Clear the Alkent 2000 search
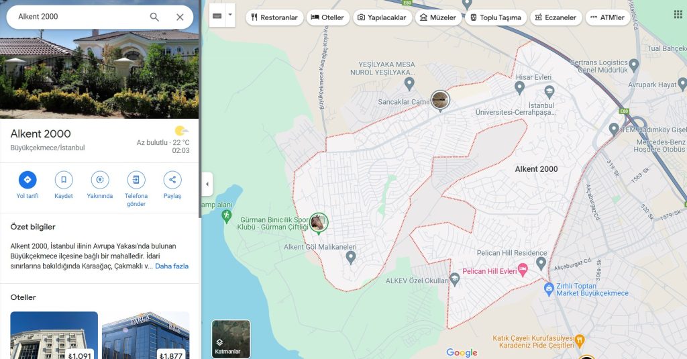 (x=180, y=17)
